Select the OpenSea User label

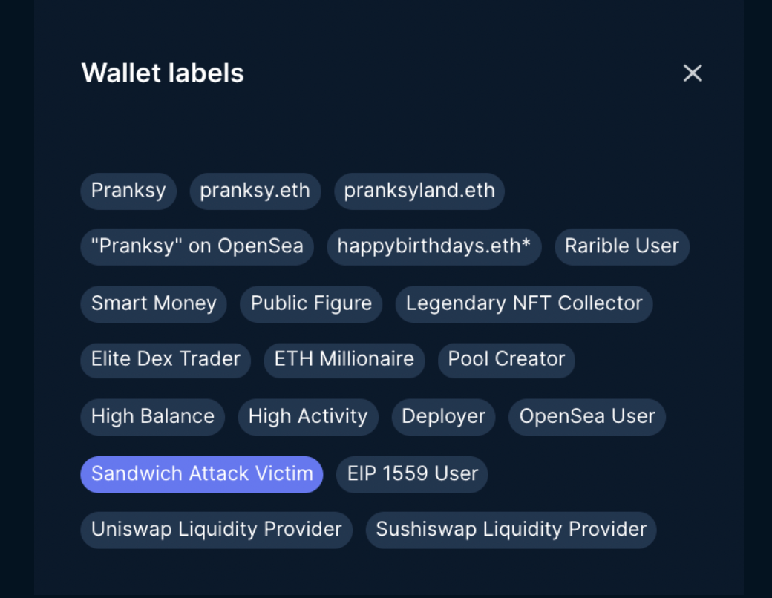[x=587, y=417]
